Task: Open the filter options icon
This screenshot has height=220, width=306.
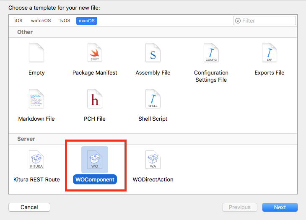Action: tap(238, 21)
